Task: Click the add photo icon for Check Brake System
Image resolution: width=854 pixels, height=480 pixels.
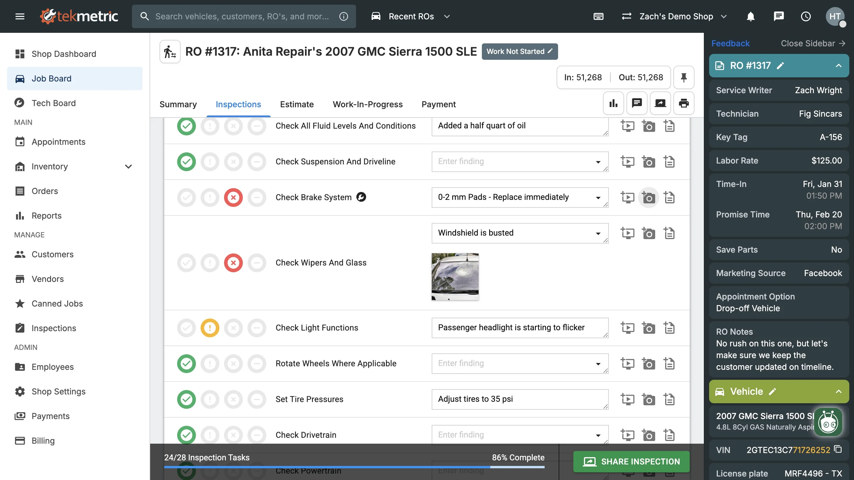Action: [648, 198]
